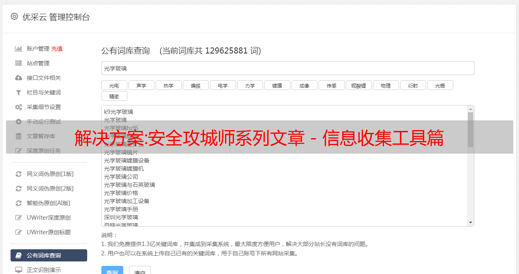
Task: Click the filter icon for 栏目与关键词
Action: [x=19, y=92]
